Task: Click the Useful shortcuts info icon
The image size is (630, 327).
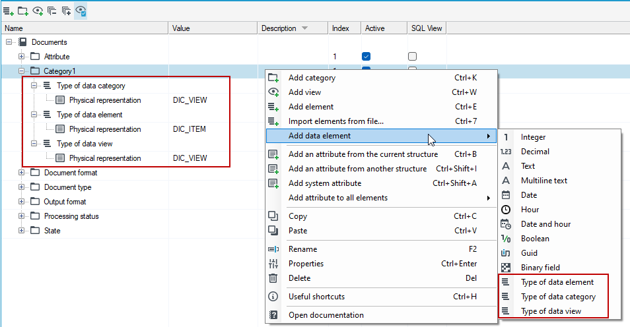Action: [273, 297]
